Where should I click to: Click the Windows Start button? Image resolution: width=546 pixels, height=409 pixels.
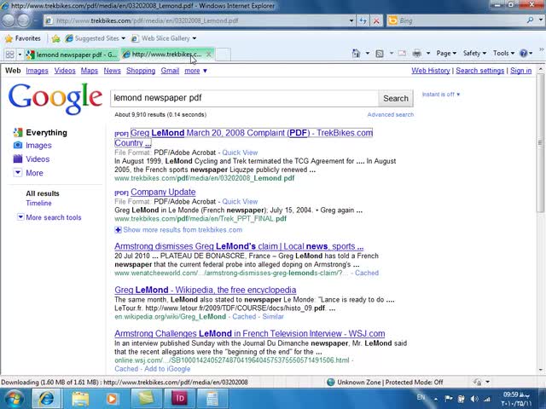pyautogui.click(x=14, y=399)
